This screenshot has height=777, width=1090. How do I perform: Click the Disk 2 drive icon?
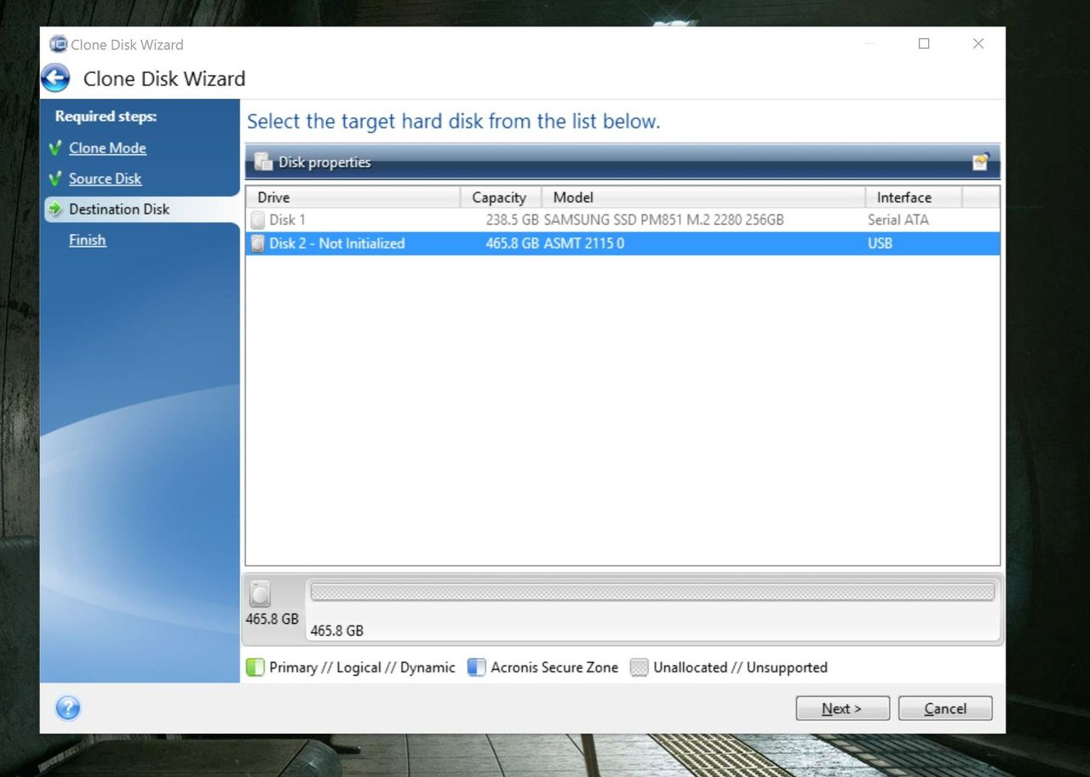pos(258,243)
